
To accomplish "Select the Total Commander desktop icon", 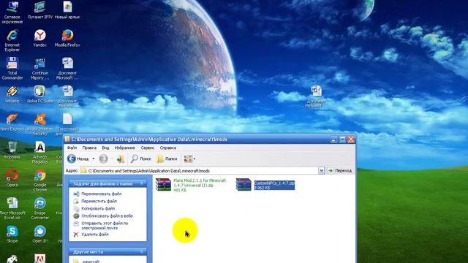I will [12, 69].
